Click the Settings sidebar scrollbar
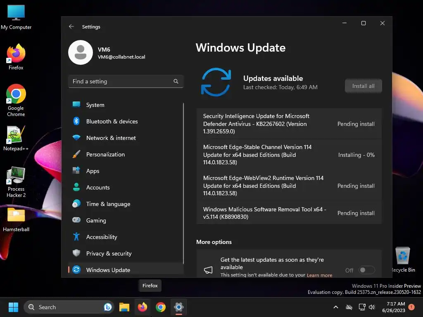The image size is (423, 317). click(183, 183)
